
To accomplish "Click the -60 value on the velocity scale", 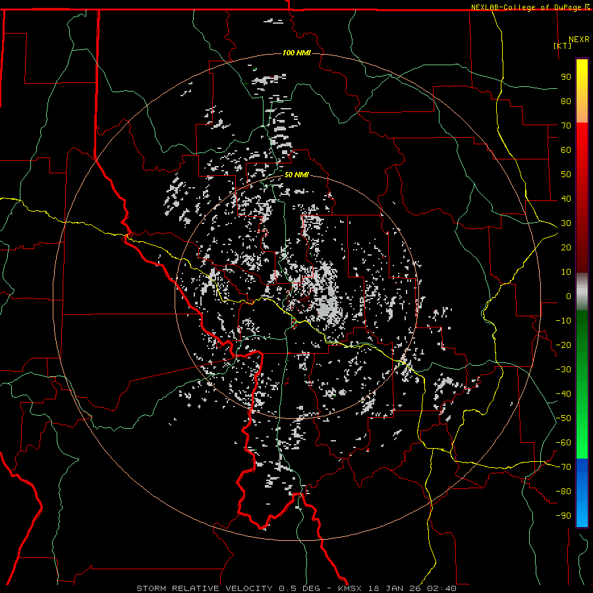I will click(x=563, y=443).
